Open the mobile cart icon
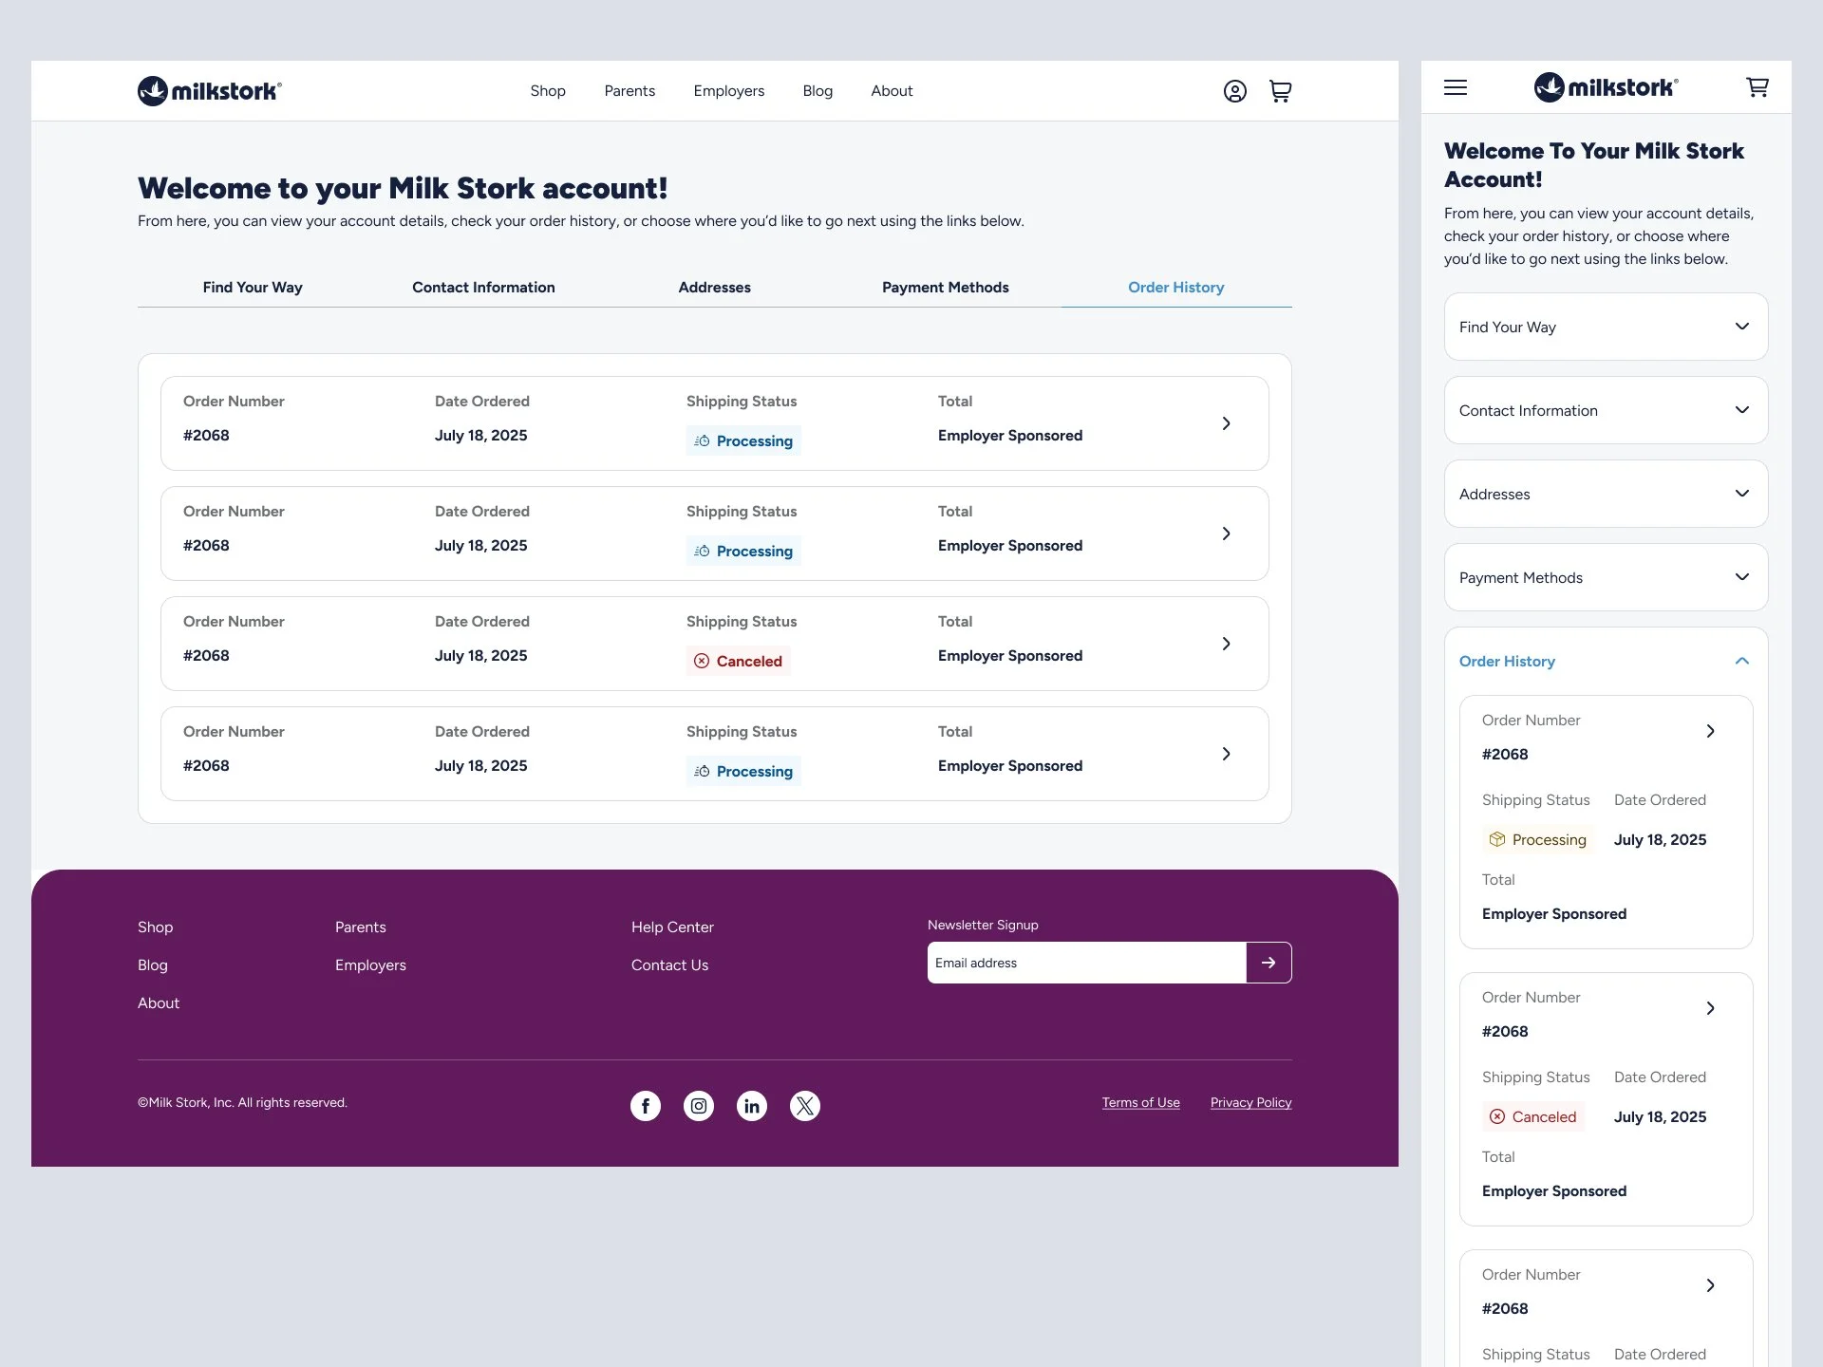The height and width of the screenshot is (1367, 1823). click(x=1757, y=86)
